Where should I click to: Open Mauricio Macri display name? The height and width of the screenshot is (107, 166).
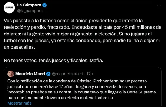coord(30,74)
